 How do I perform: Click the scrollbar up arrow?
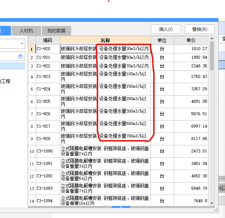click(x=212, y=38)
